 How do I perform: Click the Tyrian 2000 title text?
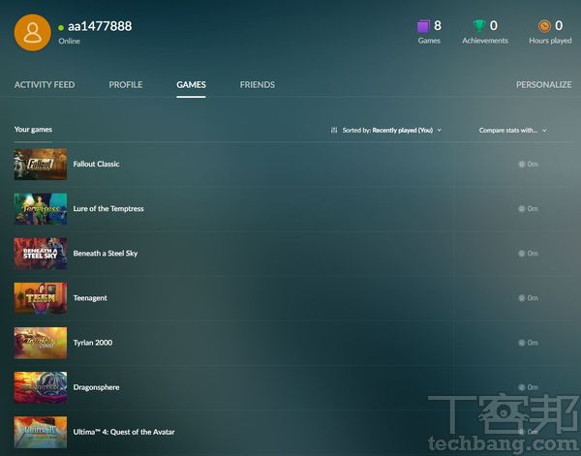pos(93,343)
